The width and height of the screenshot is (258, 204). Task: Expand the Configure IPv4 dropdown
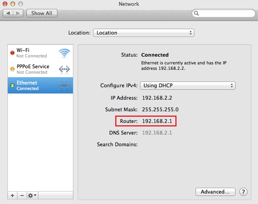click(x=188, y=85)
